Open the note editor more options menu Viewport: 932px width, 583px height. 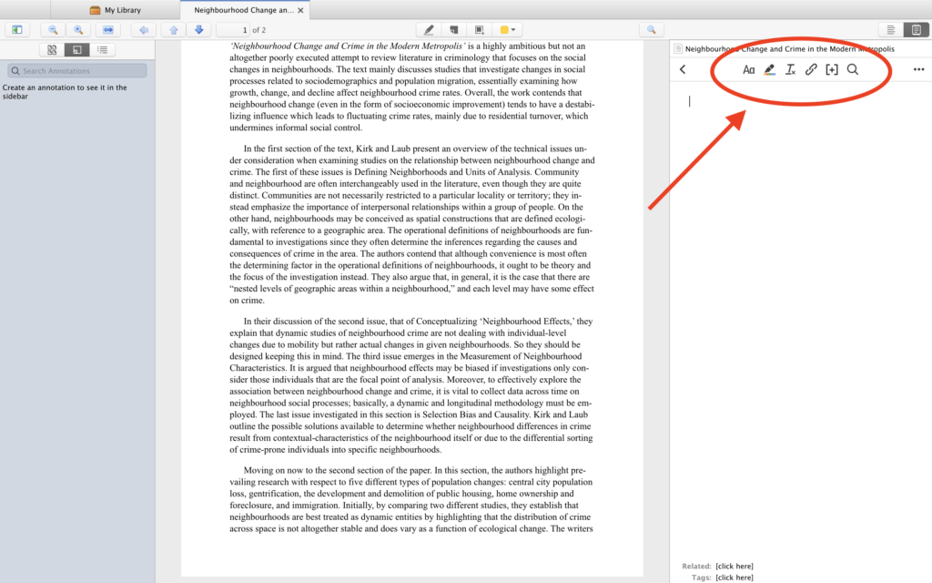[918, 69]
